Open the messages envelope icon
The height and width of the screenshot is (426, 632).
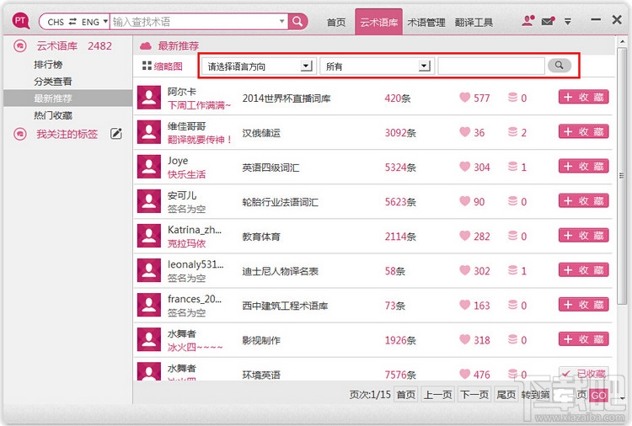tap(548, 21)
